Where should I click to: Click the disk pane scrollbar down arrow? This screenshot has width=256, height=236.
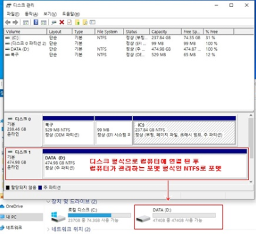251,182
